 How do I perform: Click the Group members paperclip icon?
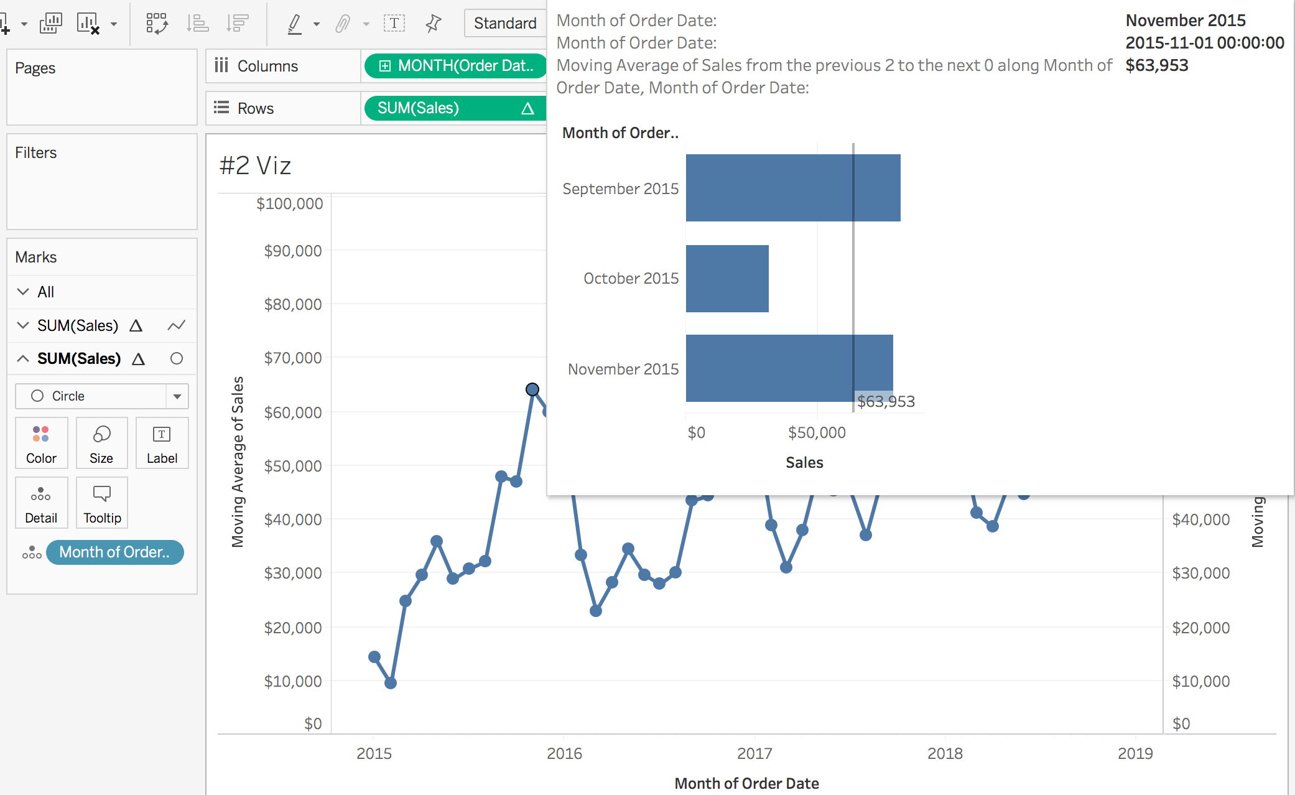tap(343, 24)
